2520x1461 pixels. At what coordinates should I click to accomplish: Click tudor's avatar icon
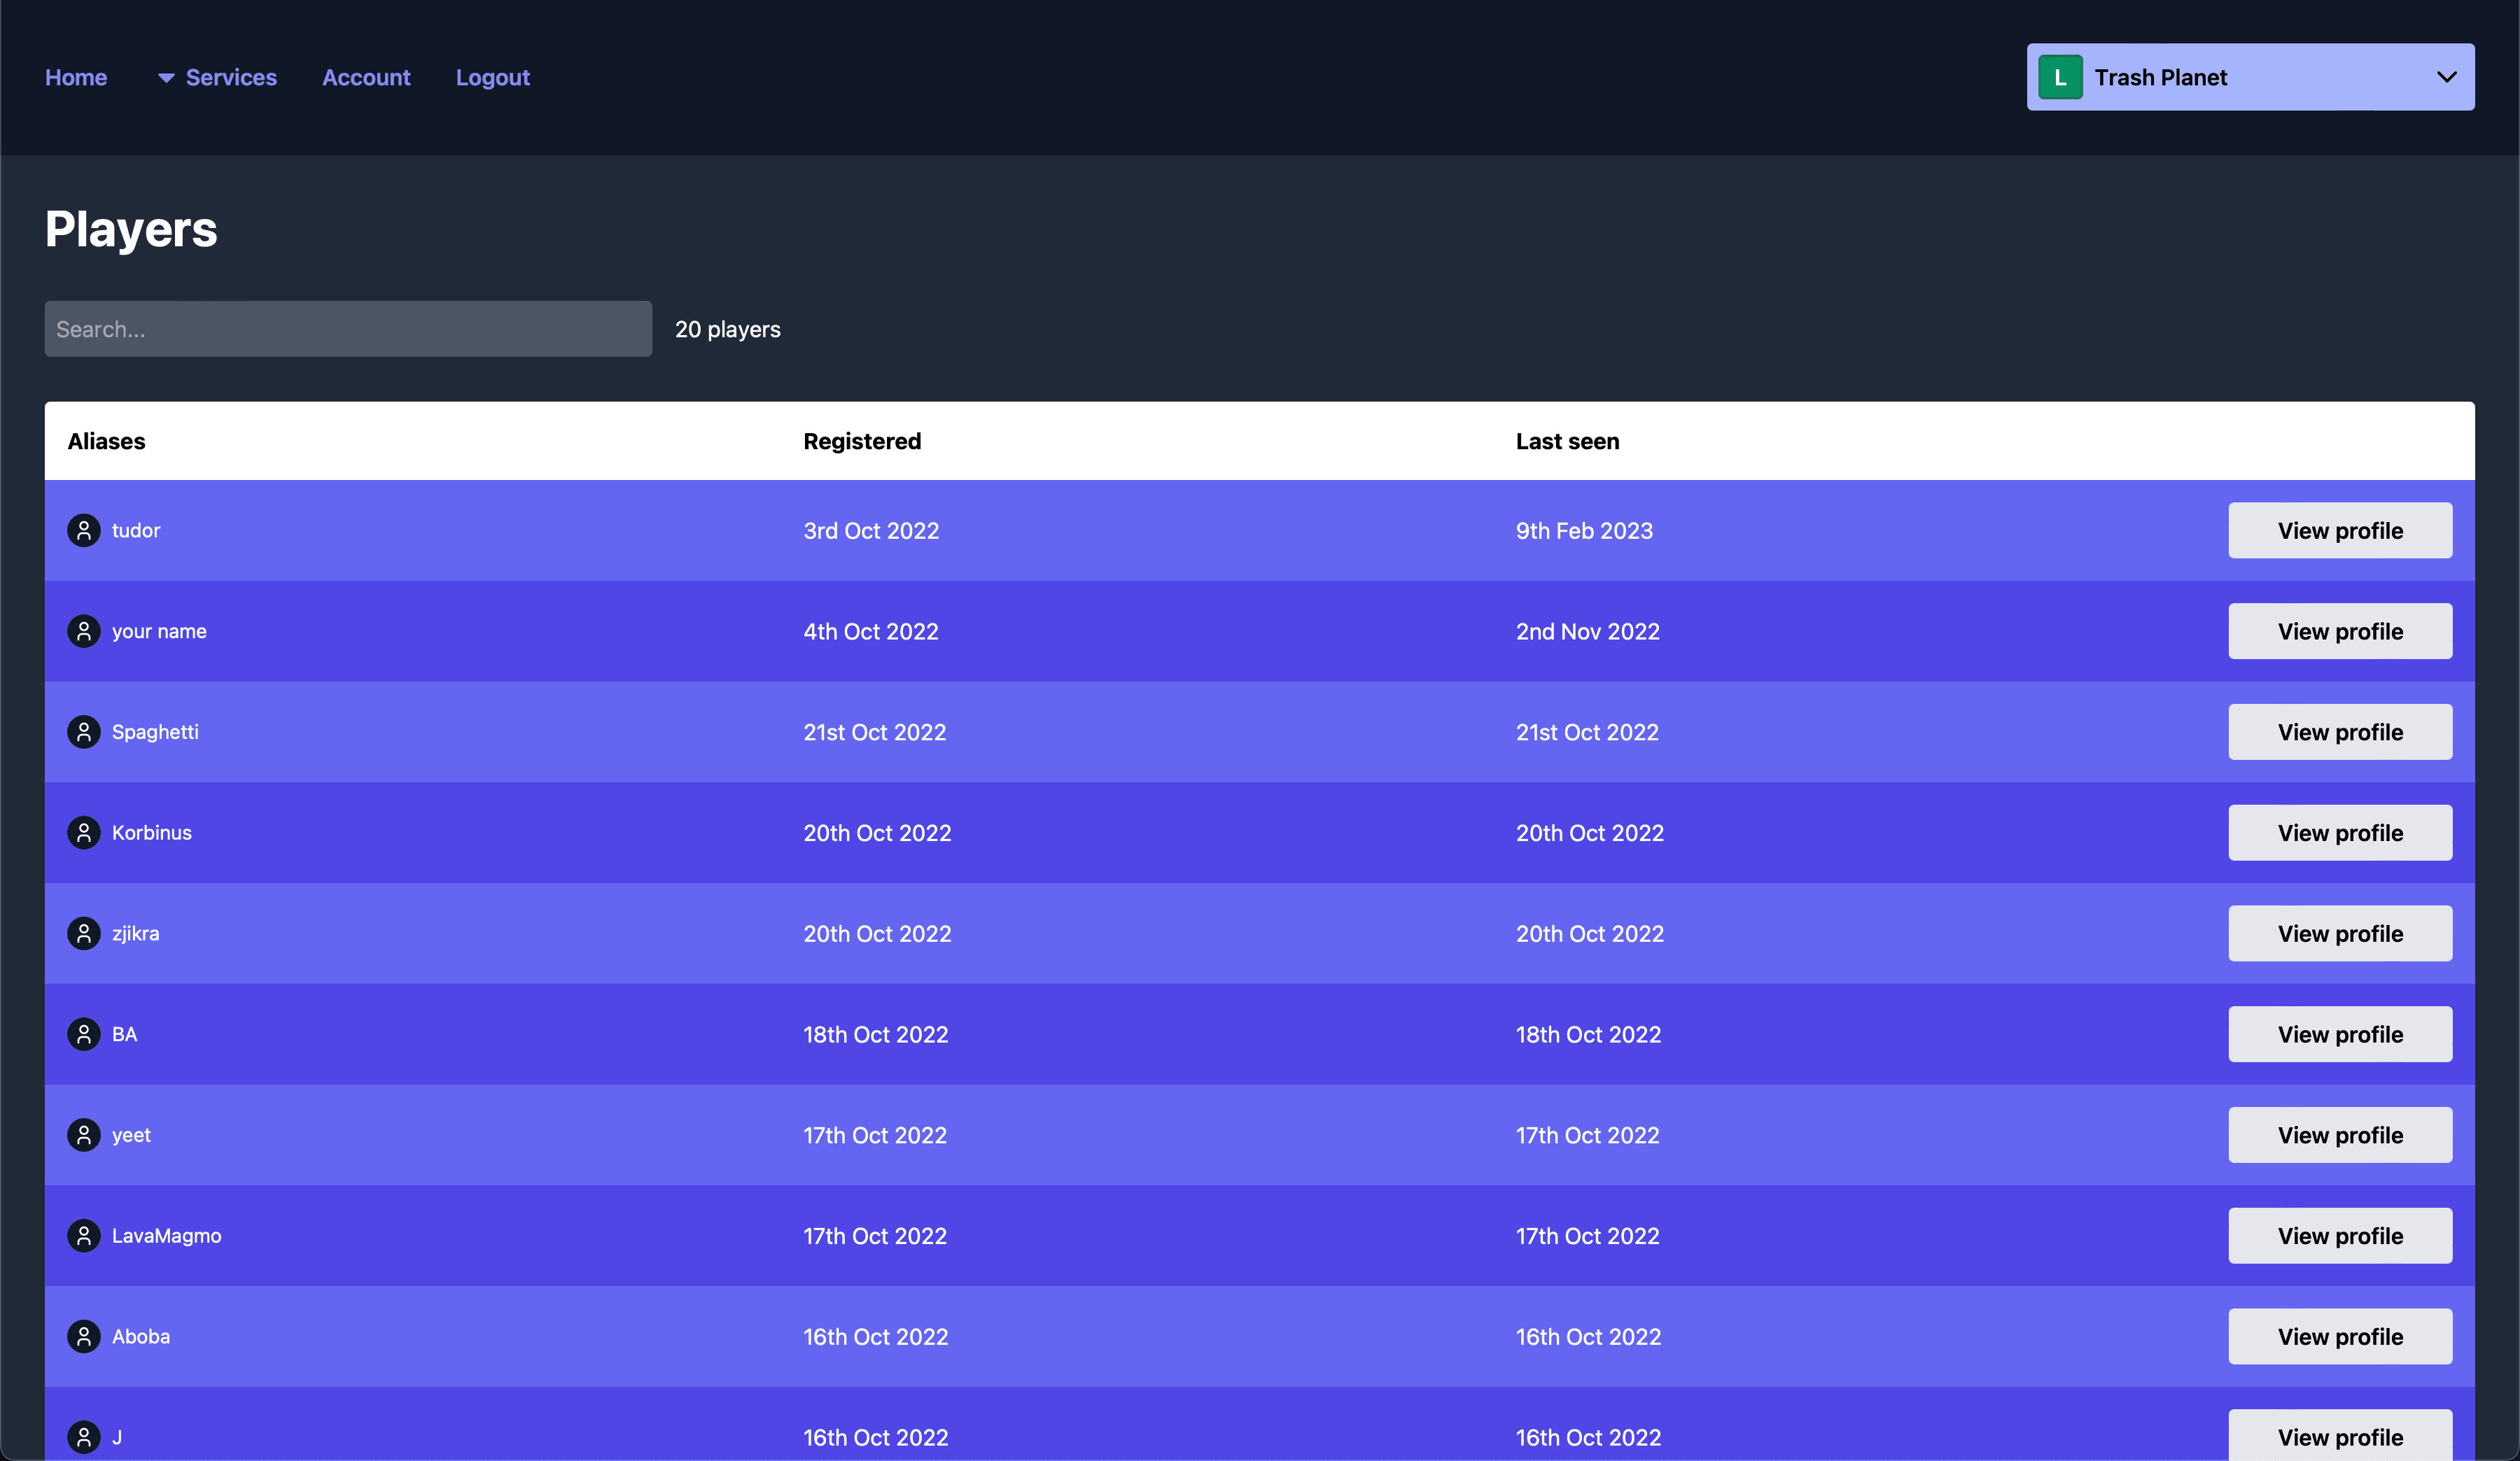point(84,530)
